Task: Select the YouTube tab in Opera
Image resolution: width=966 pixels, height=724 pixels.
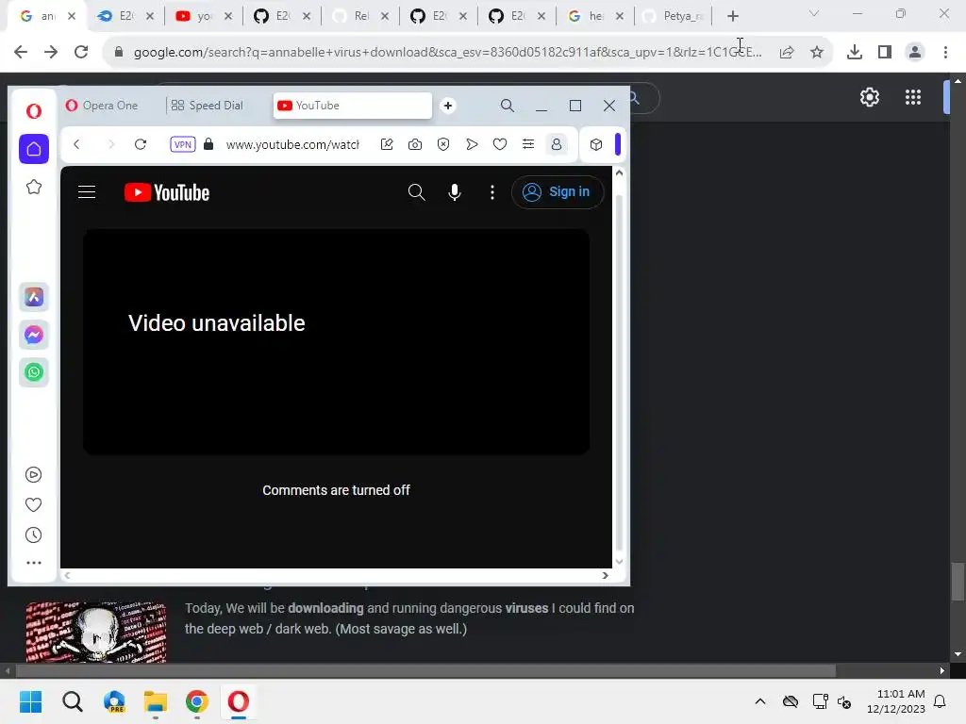Action: tap(353, 106)
